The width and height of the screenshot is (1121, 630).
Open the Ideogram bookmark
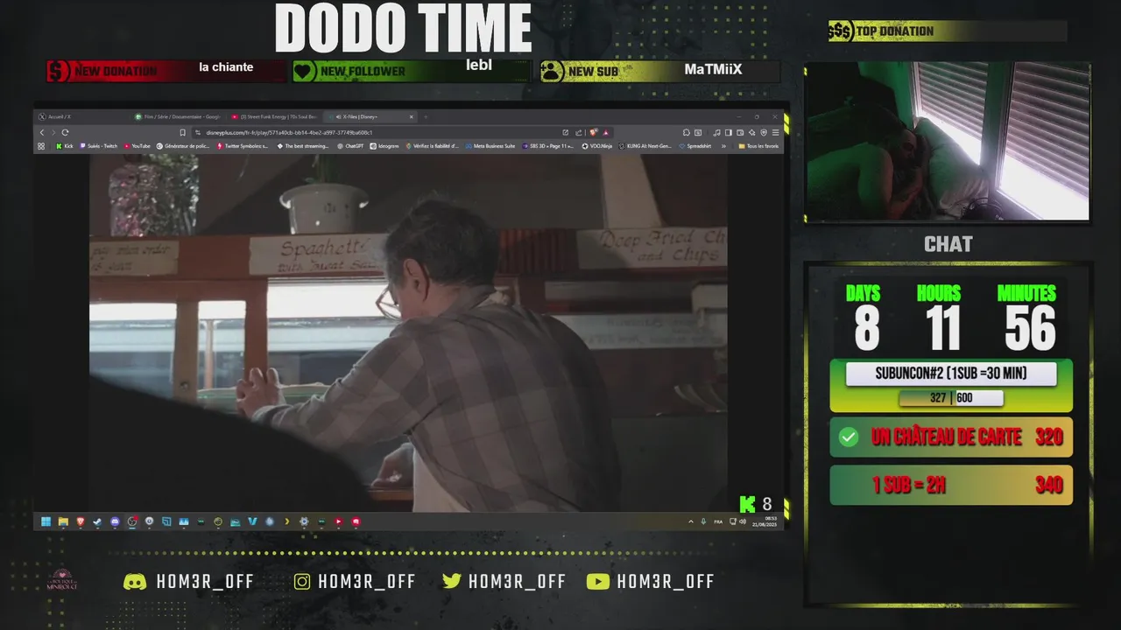click(x=384, y=146)
